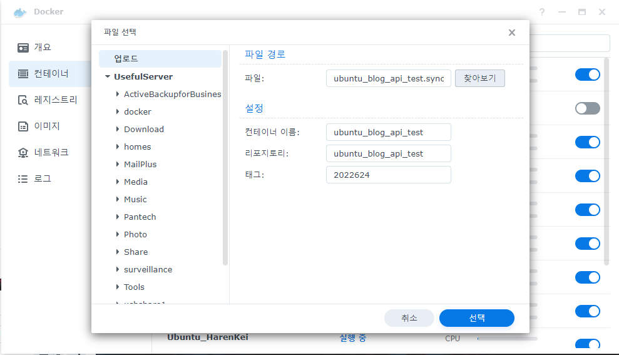Click the 개요 overview sidebar icon

coord(23,48)
